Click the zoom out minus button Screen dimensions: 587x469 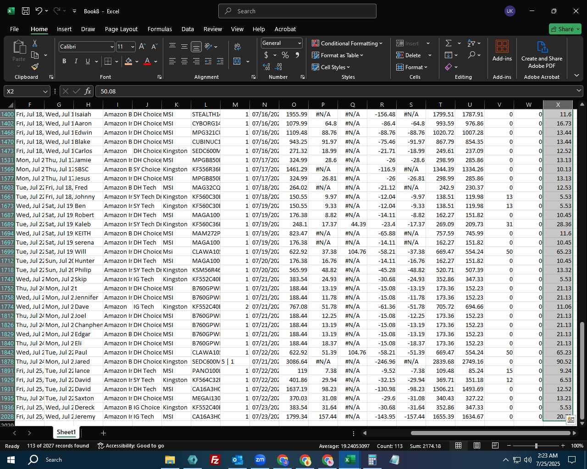point(509,446)
